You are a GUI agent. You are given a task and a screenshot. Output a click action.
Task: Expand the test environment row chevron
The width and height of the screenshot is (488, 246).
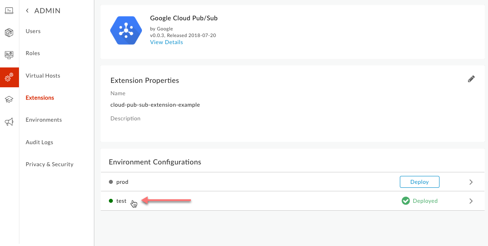pos(471,201)
